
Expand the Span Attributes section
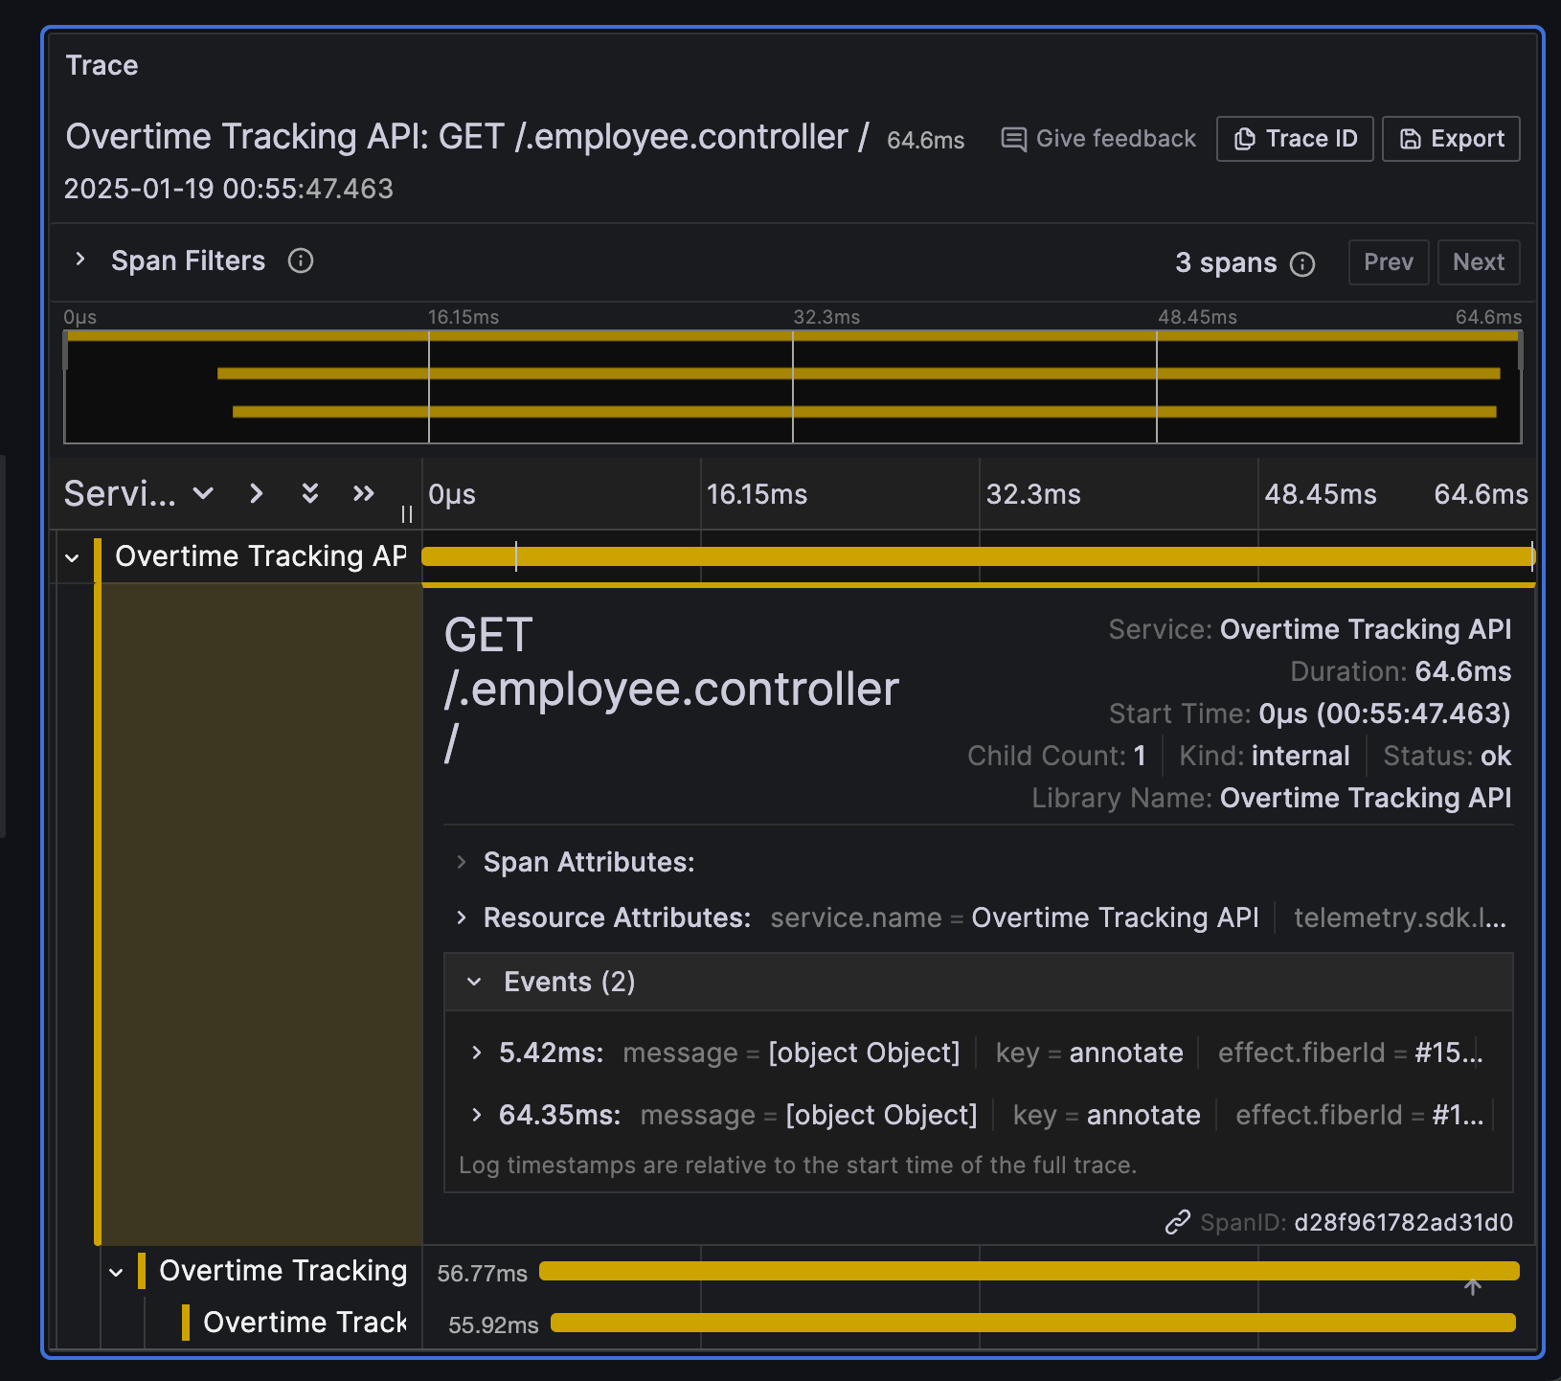461,861
